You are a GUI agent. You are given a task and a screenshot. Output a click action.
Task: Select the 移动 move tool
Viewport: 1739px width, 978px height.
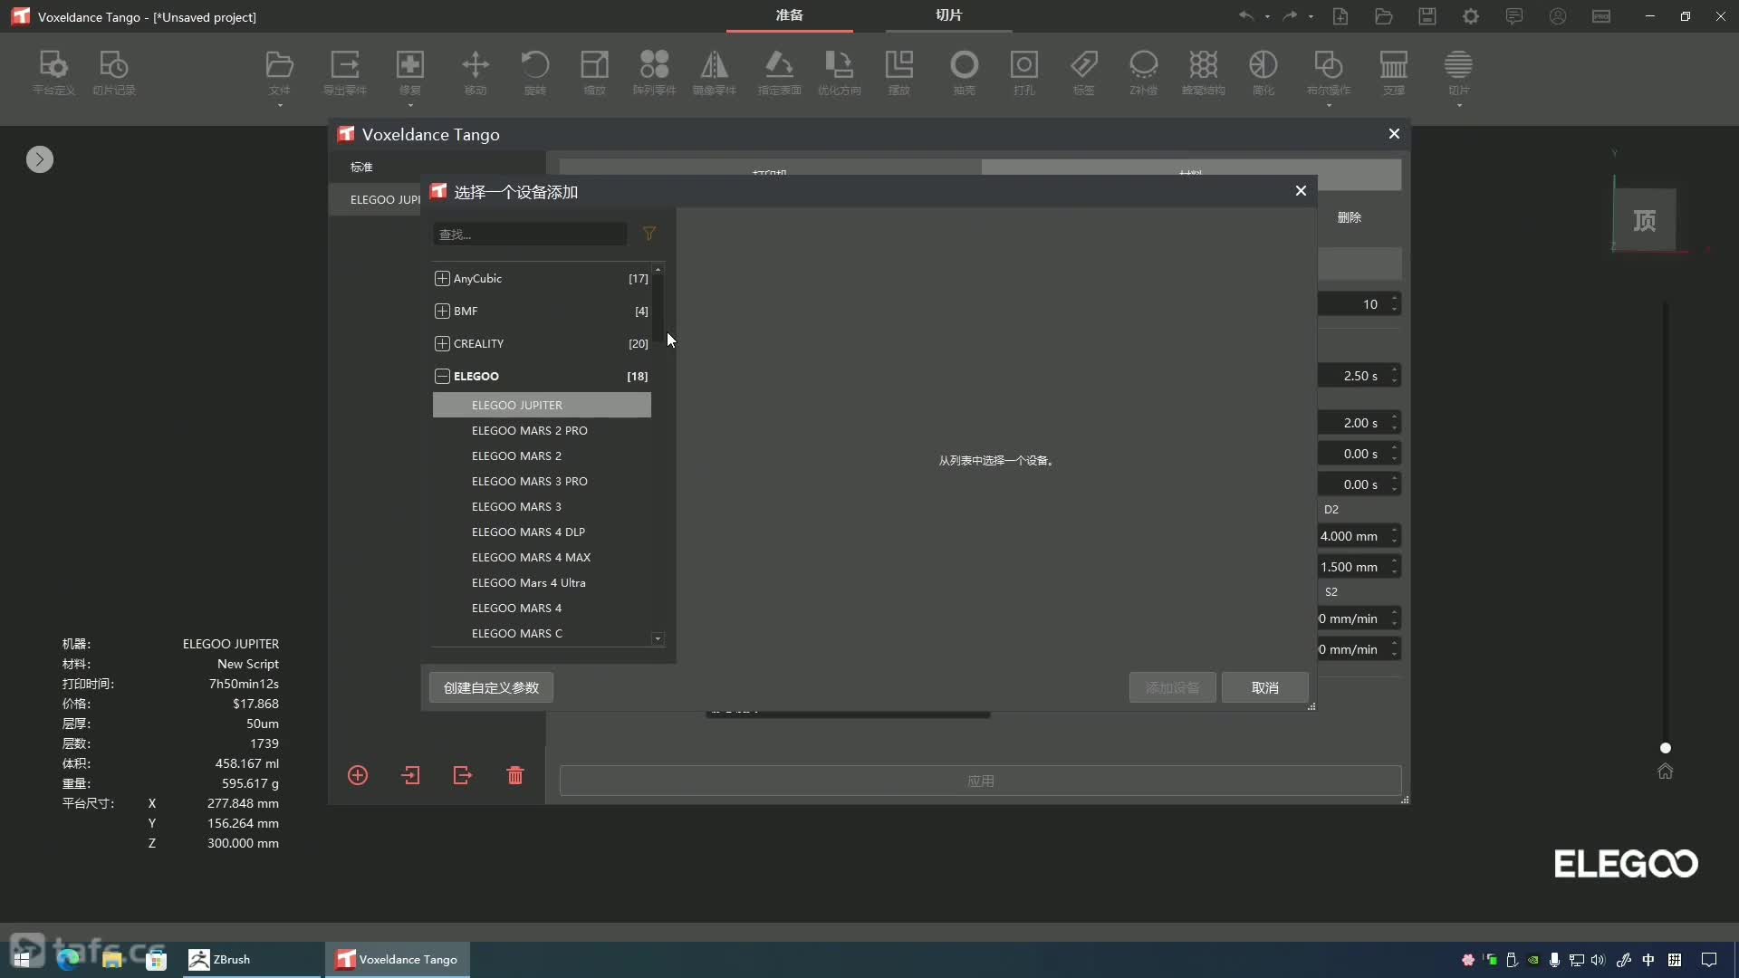(476, 72)
